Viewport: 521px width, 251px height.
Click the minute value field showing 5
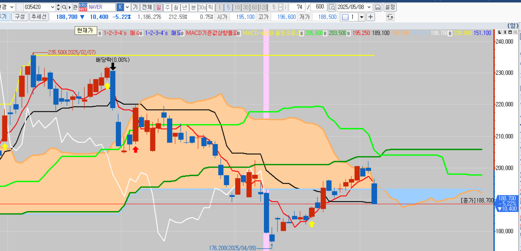pos(273,7)
